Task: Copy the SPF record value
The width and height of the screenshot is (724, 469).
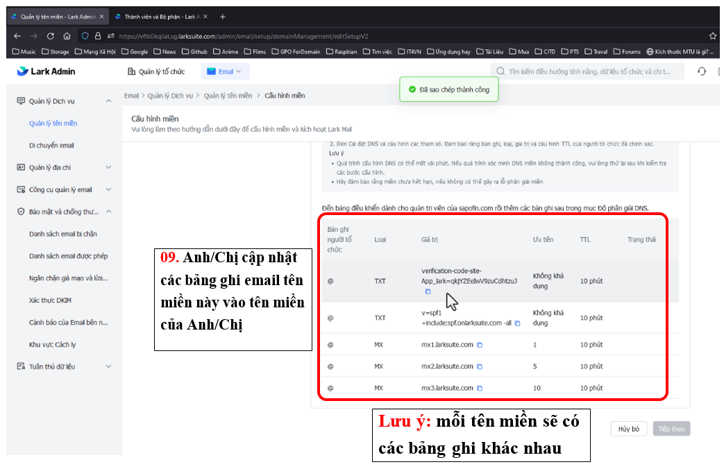Action: coord(517,323)
